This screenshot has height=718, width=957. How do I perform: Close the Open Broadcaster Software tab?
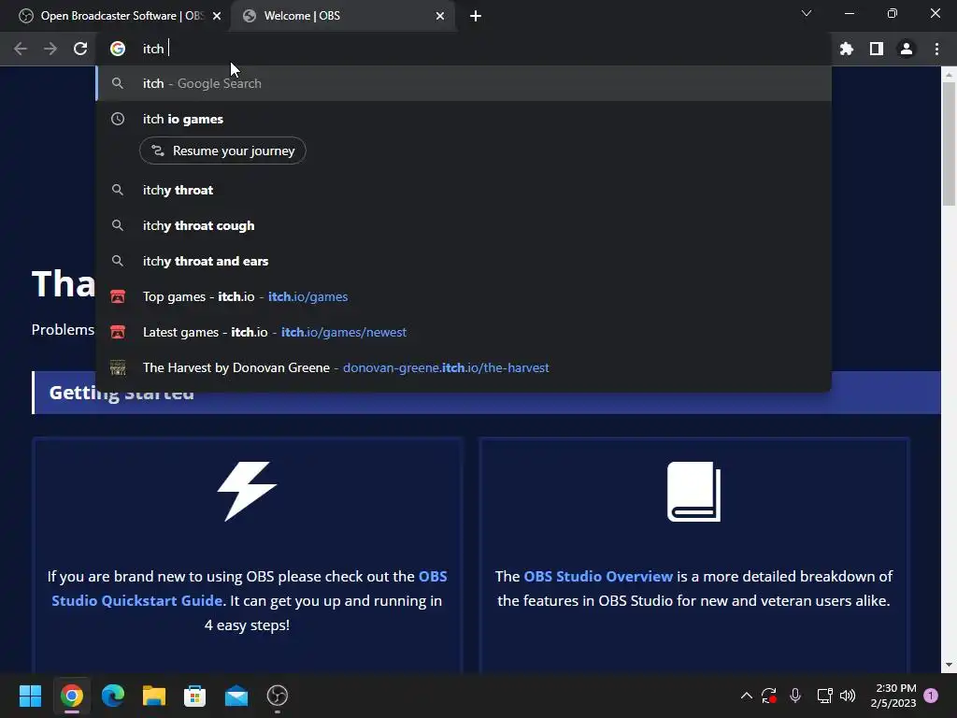[217, 16]
